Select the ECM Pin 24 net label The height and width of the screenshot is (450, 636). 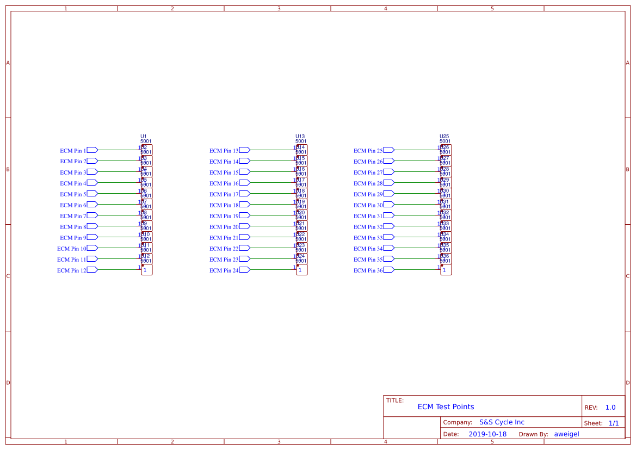[225, 270]
